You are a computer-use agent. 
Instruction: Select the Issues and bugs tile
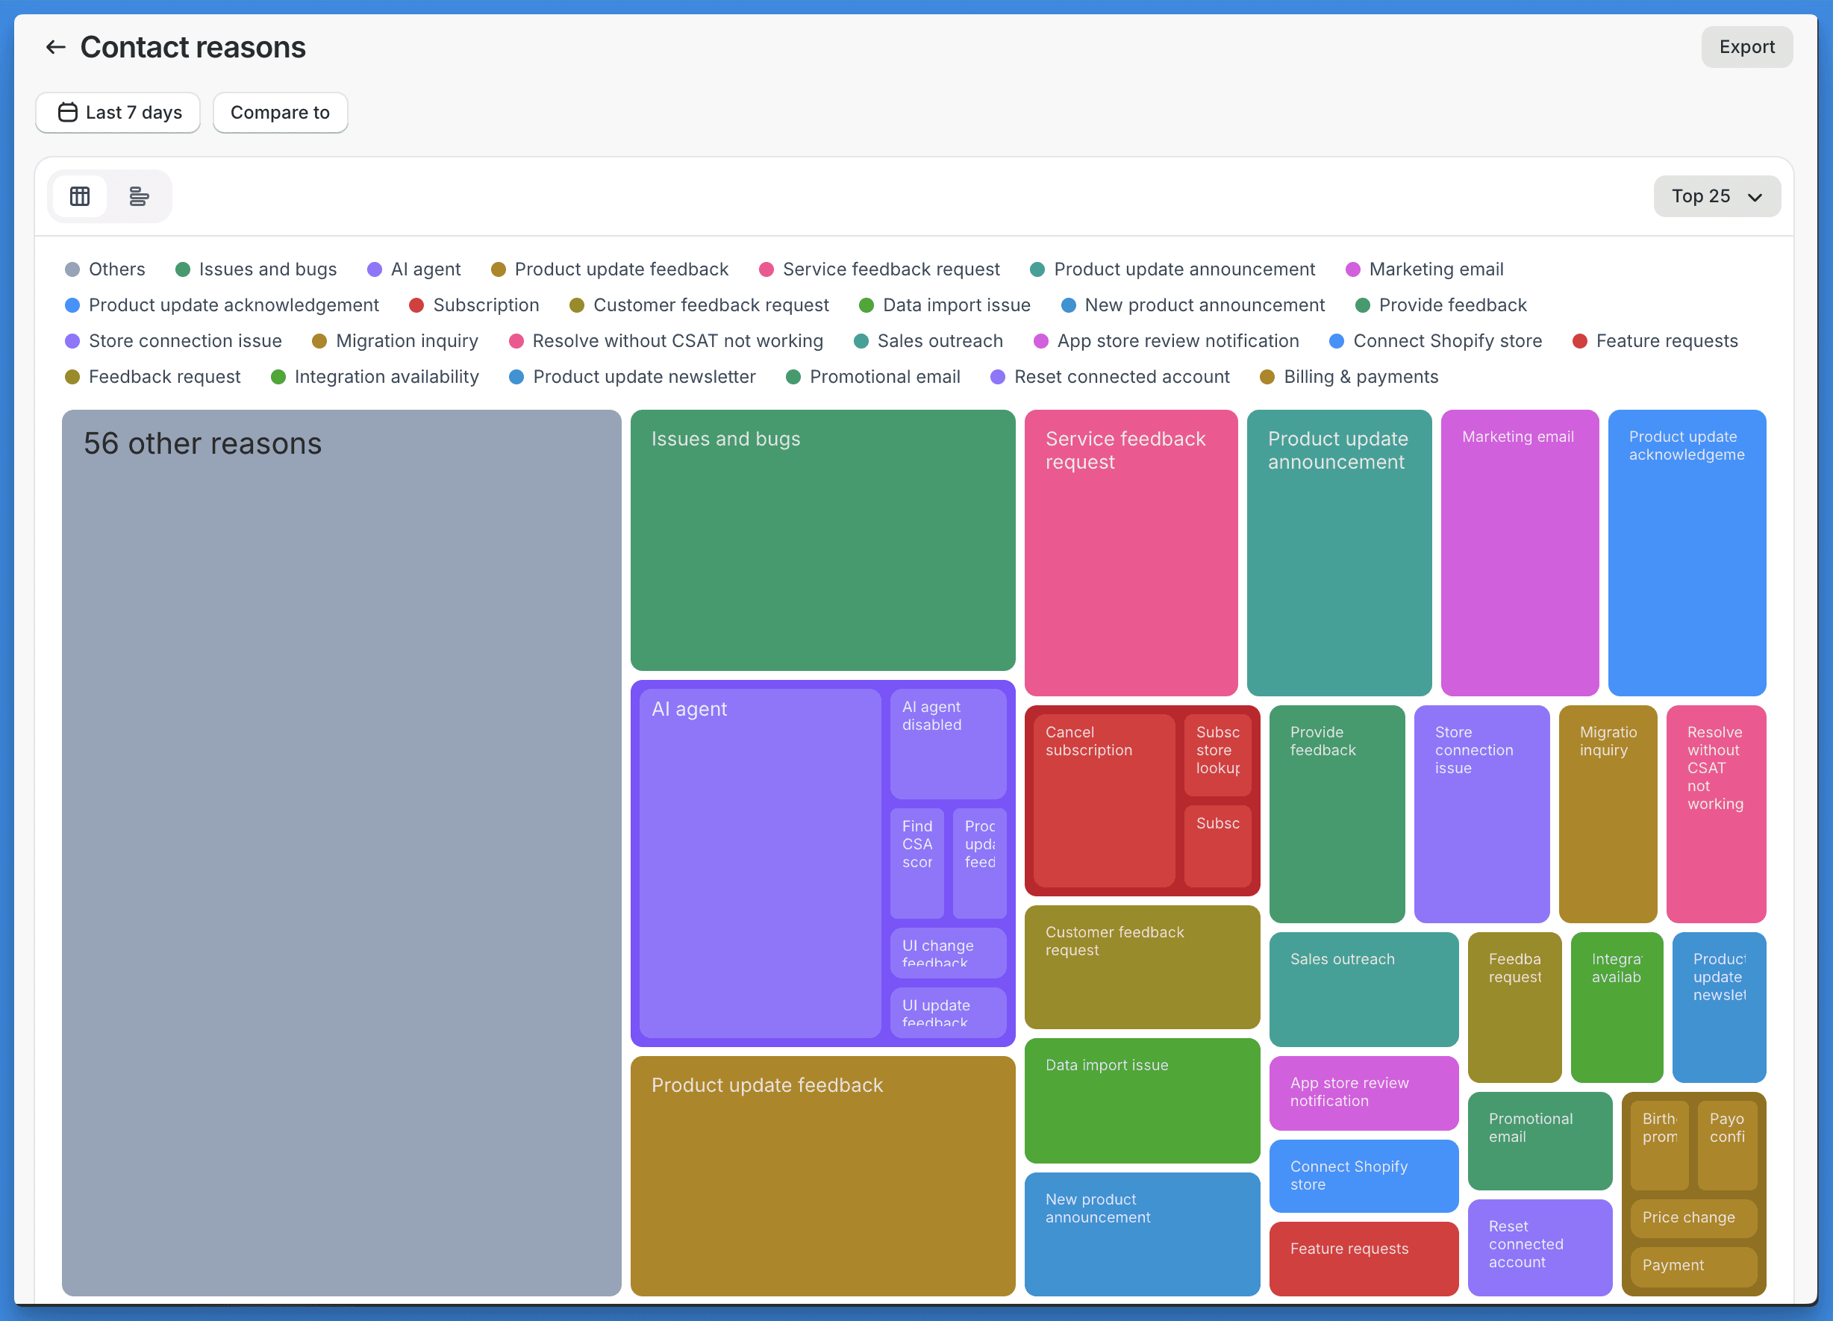click(x=822, y=541)
